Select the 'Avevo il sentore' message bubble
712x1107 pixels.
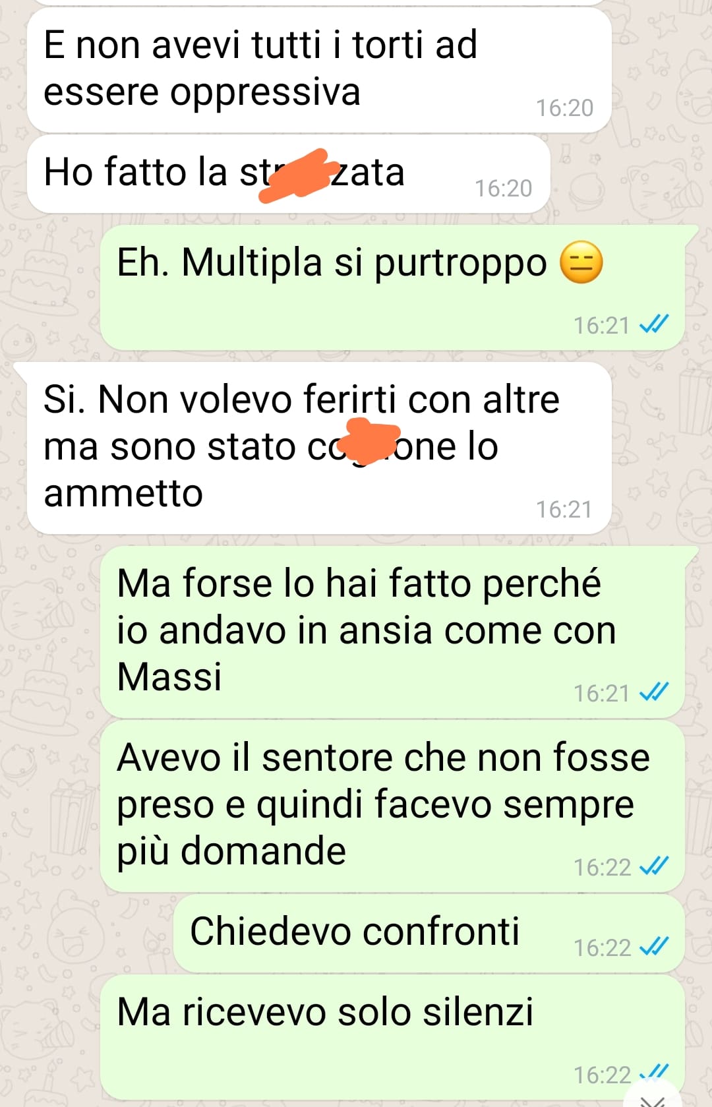point(392,806)
